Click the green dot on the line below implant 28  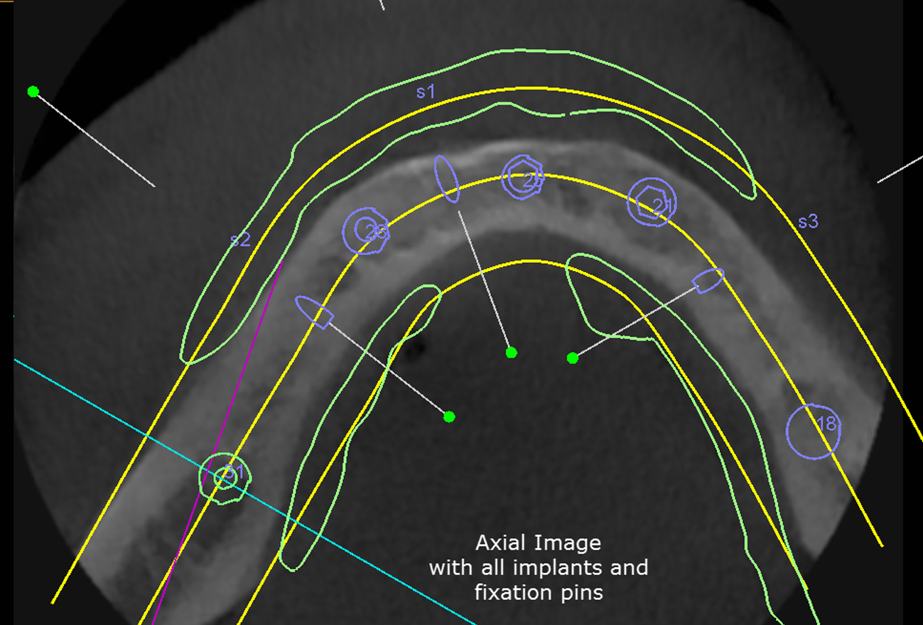click(448, 417)
